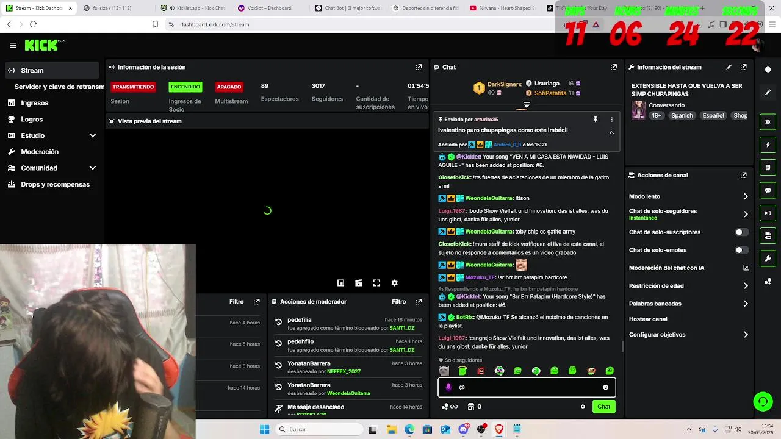Viewport: 781px width, 439px height.
Task: Enable picture-in-picture on stream preview
Action: coord(340,283)
